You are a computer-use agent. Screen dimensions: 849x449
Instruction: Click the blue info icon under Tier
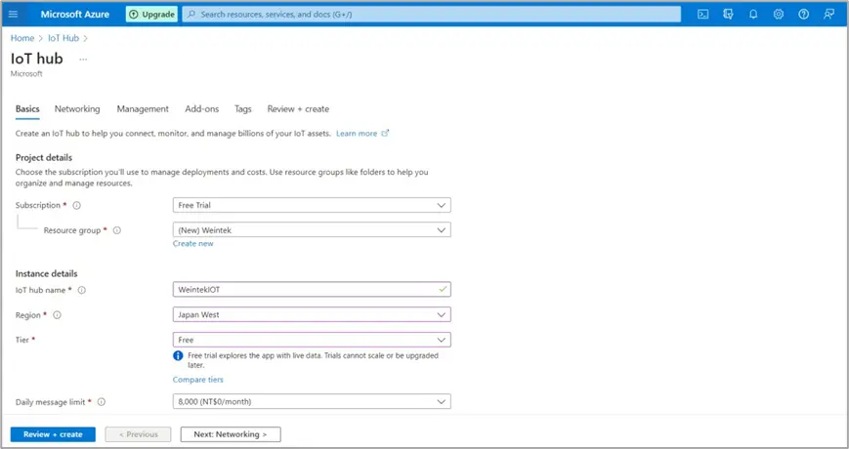point(178,356)
